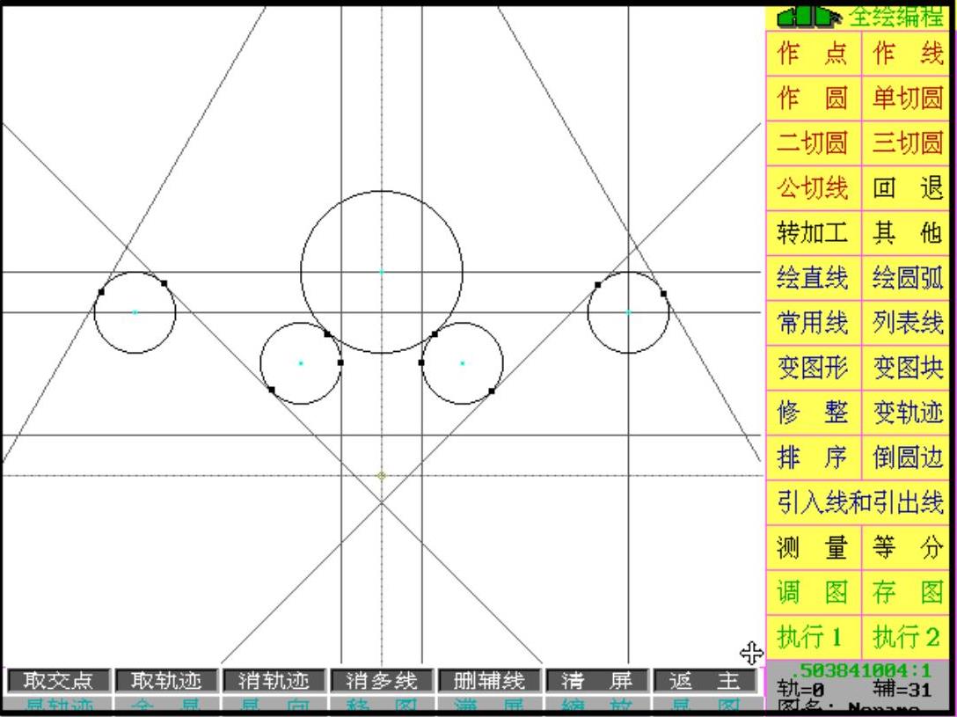The height and width of the screenshot is (717, 957).
Task: Select the 作线 (make line) command
Action: coord(906,54)
